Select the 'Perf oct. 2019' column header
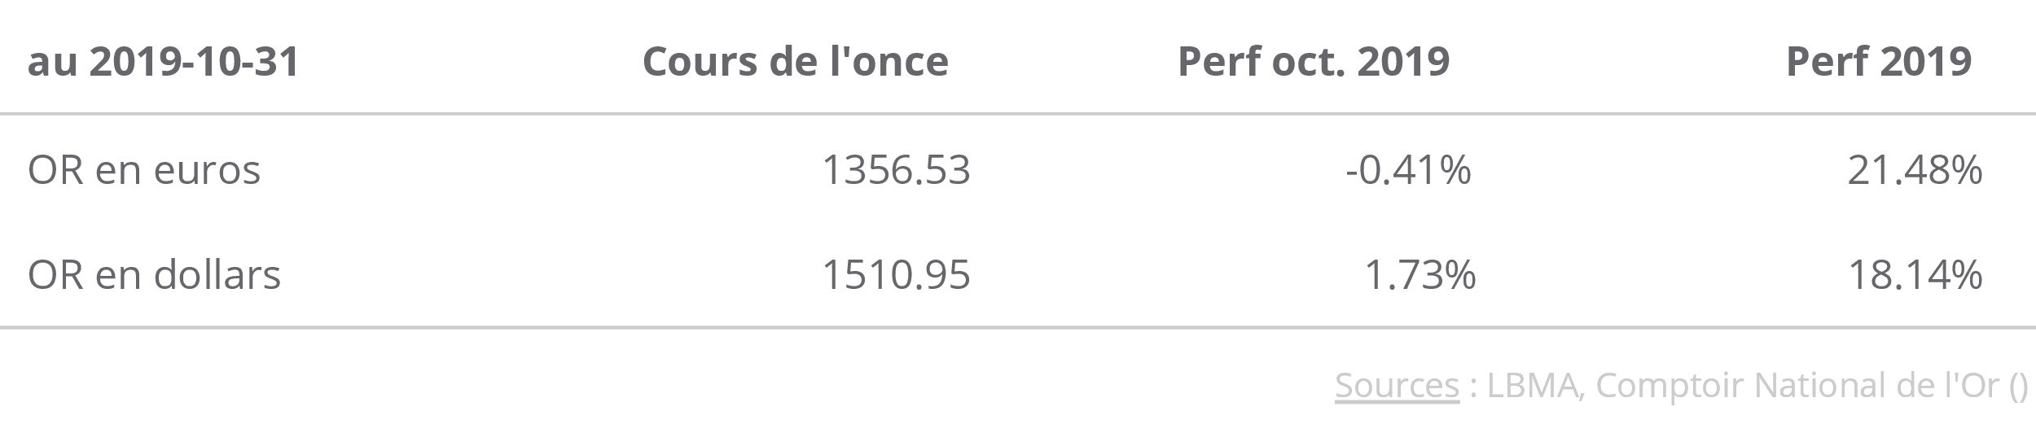 click(x=1313, y=62)
